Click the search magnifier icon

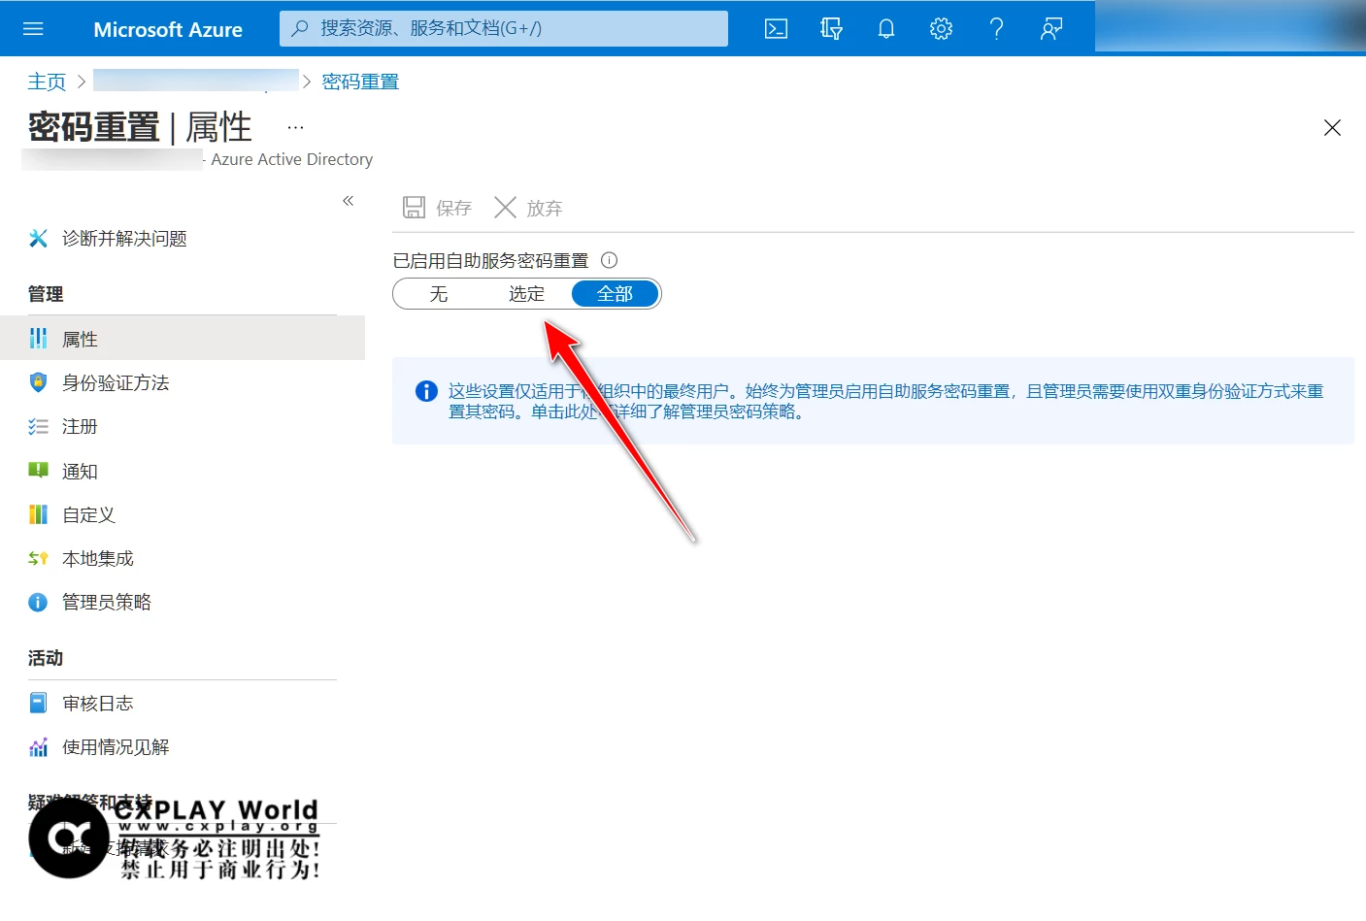[x=300, y=28]
